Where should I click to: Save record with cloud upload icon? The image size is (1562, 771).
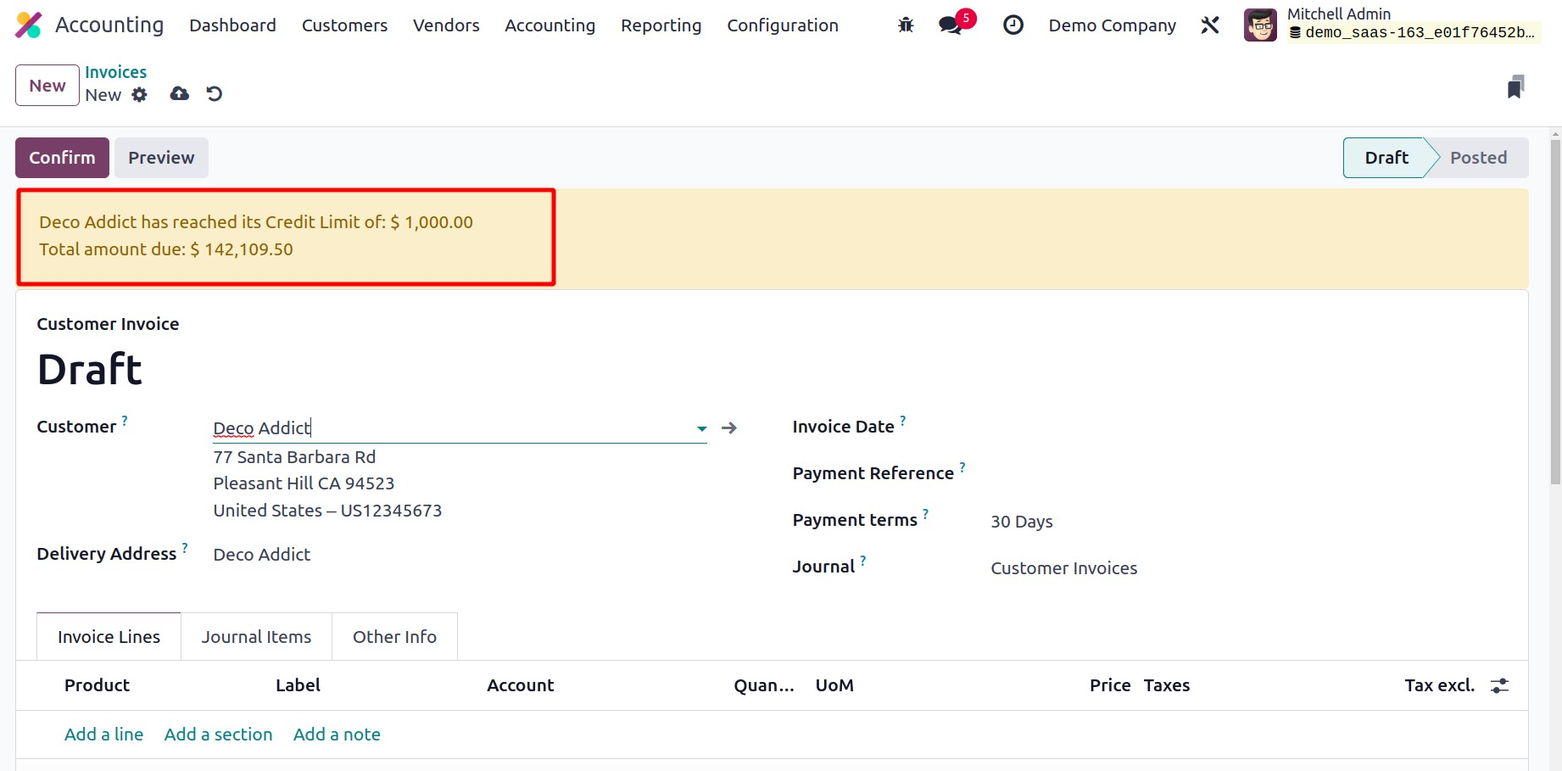179,94
